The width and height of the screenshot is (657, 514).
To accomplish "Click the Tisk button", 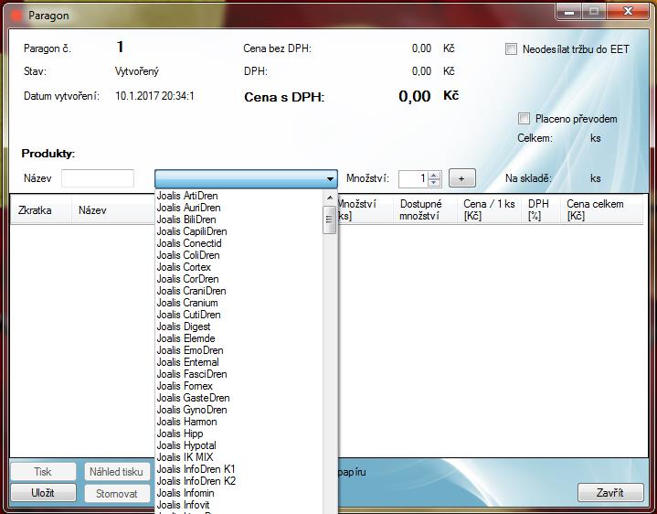I will point(44,472).
